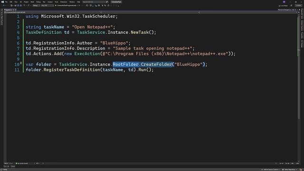Open the View menu

point(16,2)
